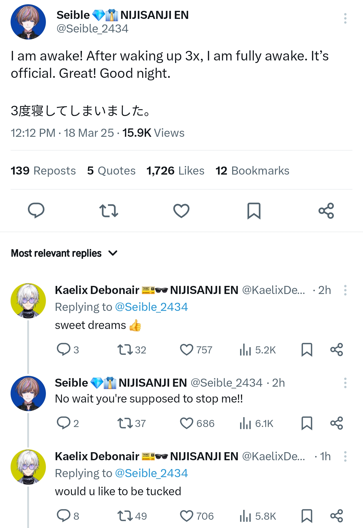The width and height of the screenshot is (363, 528).
Task: Click the @Seible_2434 mention in first reply
Action: (x=152, y=307)
